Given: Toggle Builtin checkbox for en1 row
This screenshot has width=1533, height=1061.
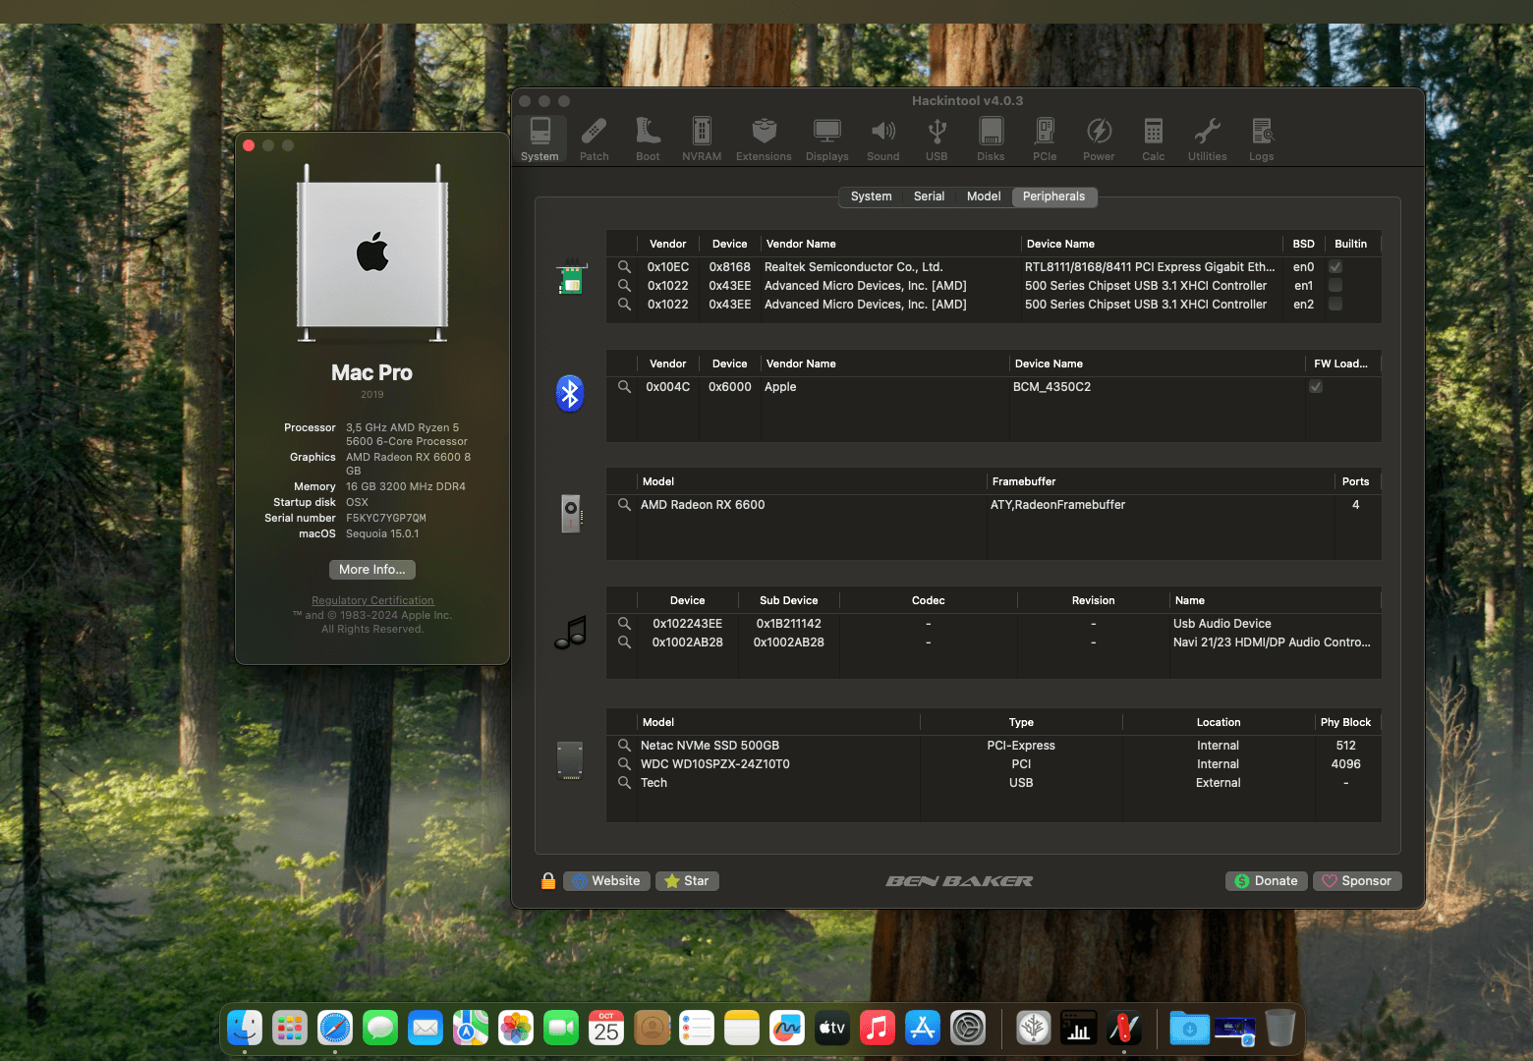Looking at the screenshot, I should [x=1335, y=286].
